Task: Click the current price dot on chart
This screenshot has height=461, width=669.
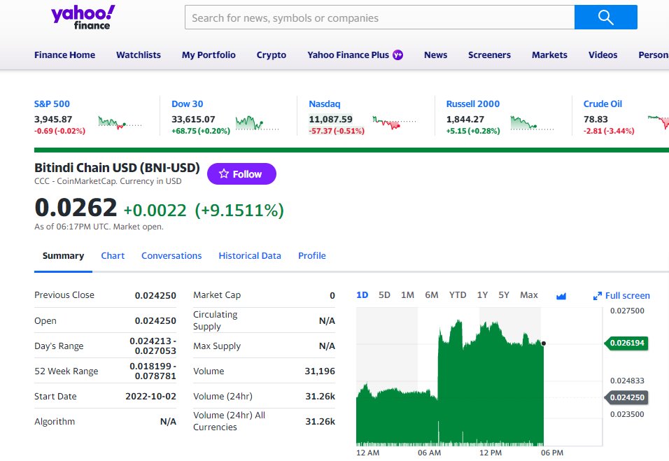Action: click(544, 343)
